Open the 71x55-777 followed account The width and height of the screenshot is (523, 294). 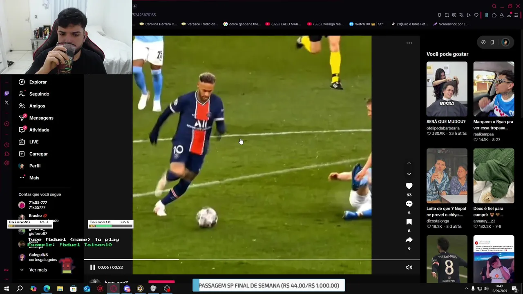(34, 205)
